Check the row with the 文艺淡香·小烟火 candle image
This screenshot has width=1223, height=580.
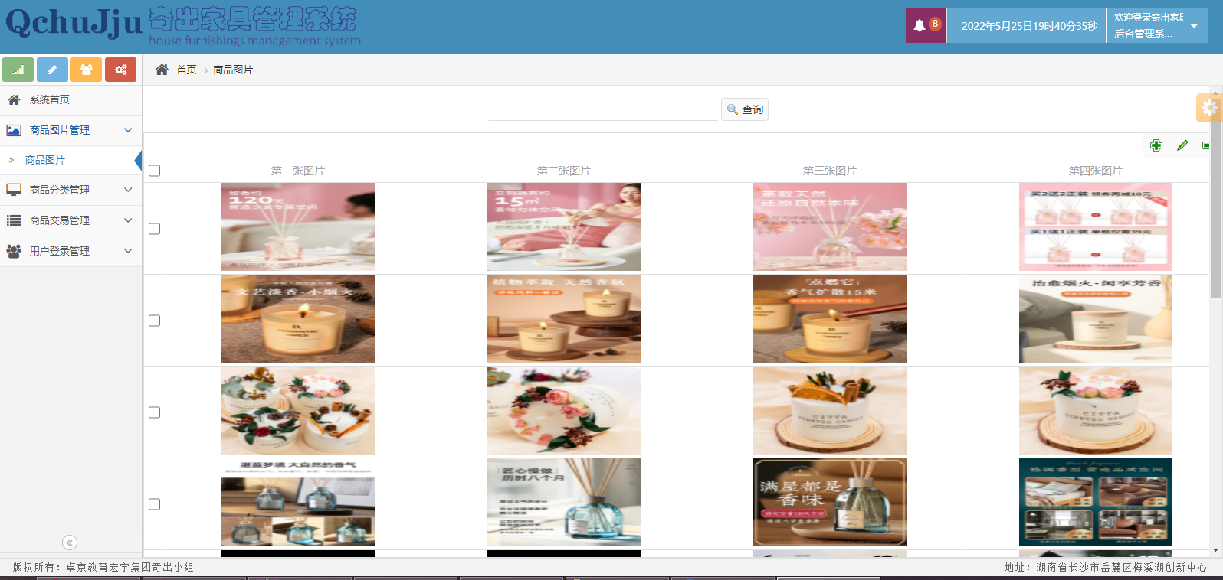(x=154, y=321)
